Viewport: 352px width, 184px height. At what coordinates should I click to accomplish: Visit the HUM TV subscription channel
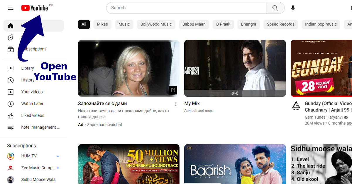(11, 156)
